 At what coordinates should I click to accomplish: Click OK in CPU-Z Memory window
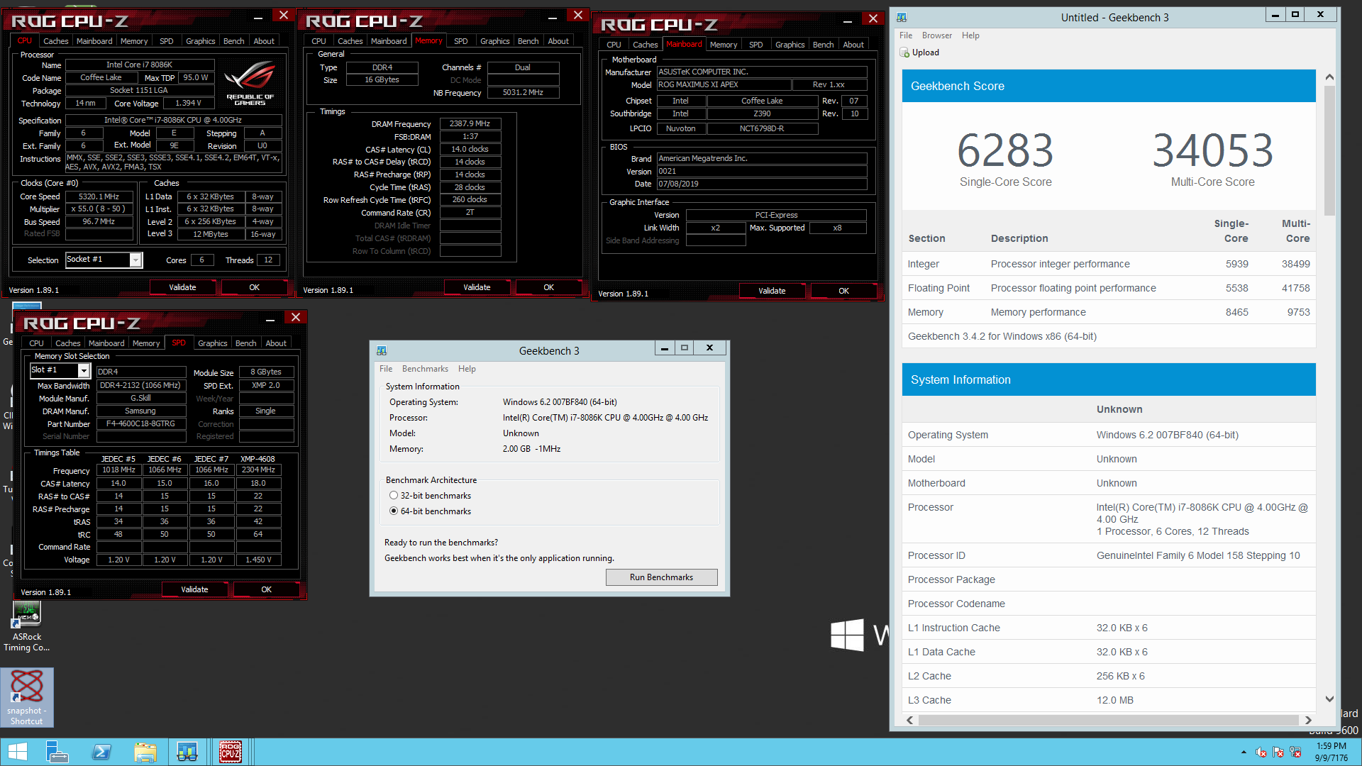tap(548, 287)
